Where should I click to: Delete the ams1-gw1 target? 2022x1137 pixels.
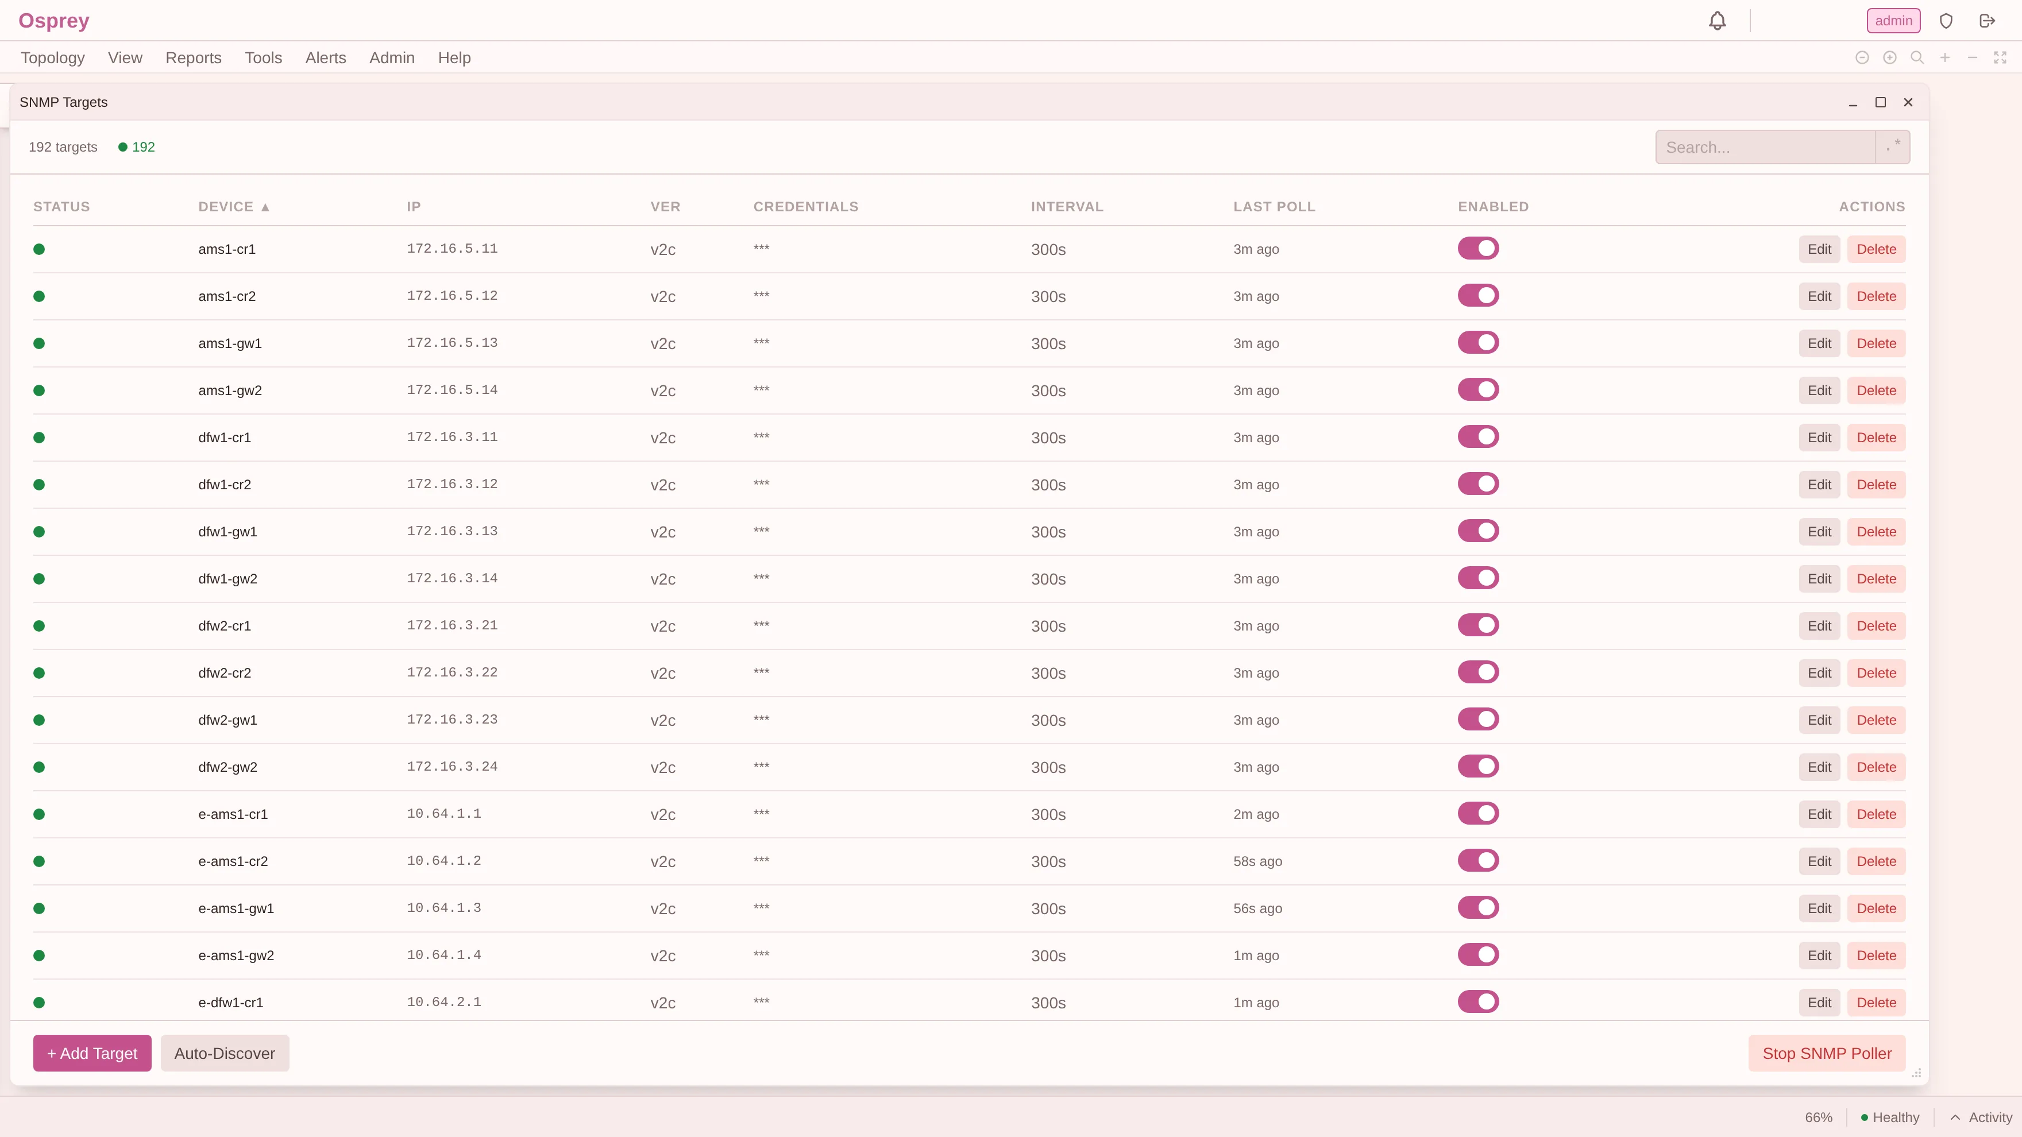click(1876, 344)
